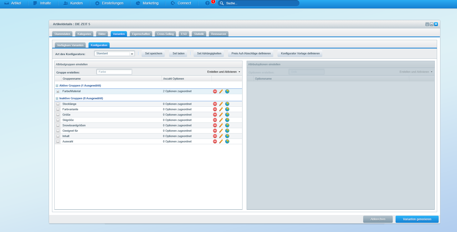Click pencil edit icon for Skigröße
The image size is (457, 232).
click(x=221, y=120)
